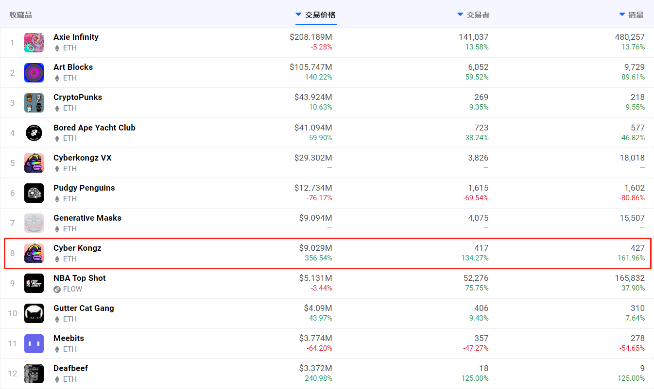Click the ETH icon under Pudgy Penguins
The height and width of the screenshot is (389, 654).
(57, 199)
